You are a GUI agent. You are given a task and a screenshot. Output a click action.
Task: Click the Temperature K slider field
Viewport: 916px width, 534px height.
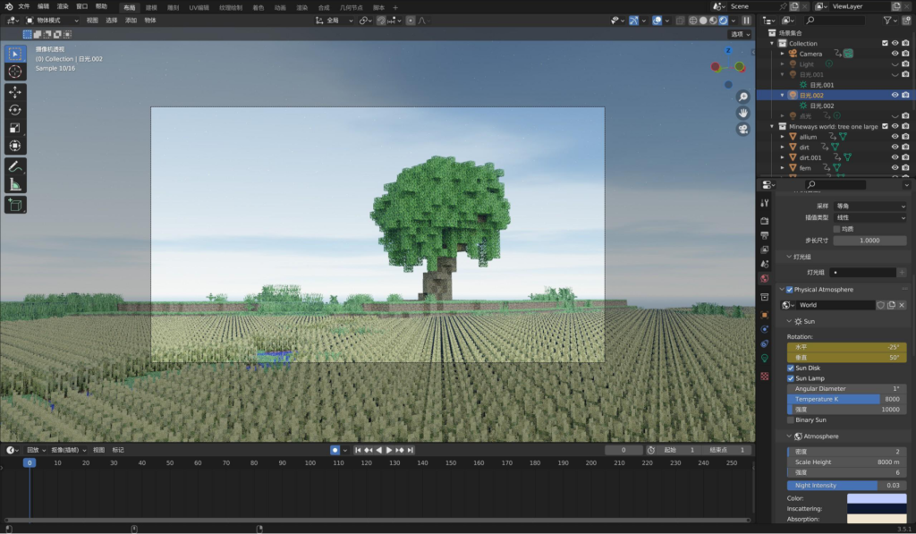tap(846, 399)
